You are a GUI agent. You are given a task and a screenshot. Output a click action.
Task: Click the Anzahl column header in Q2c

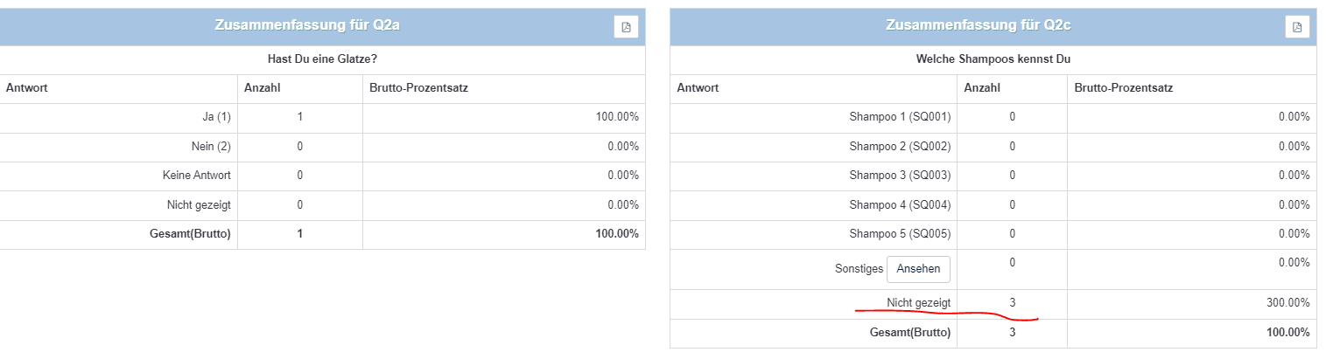(982, 88)
